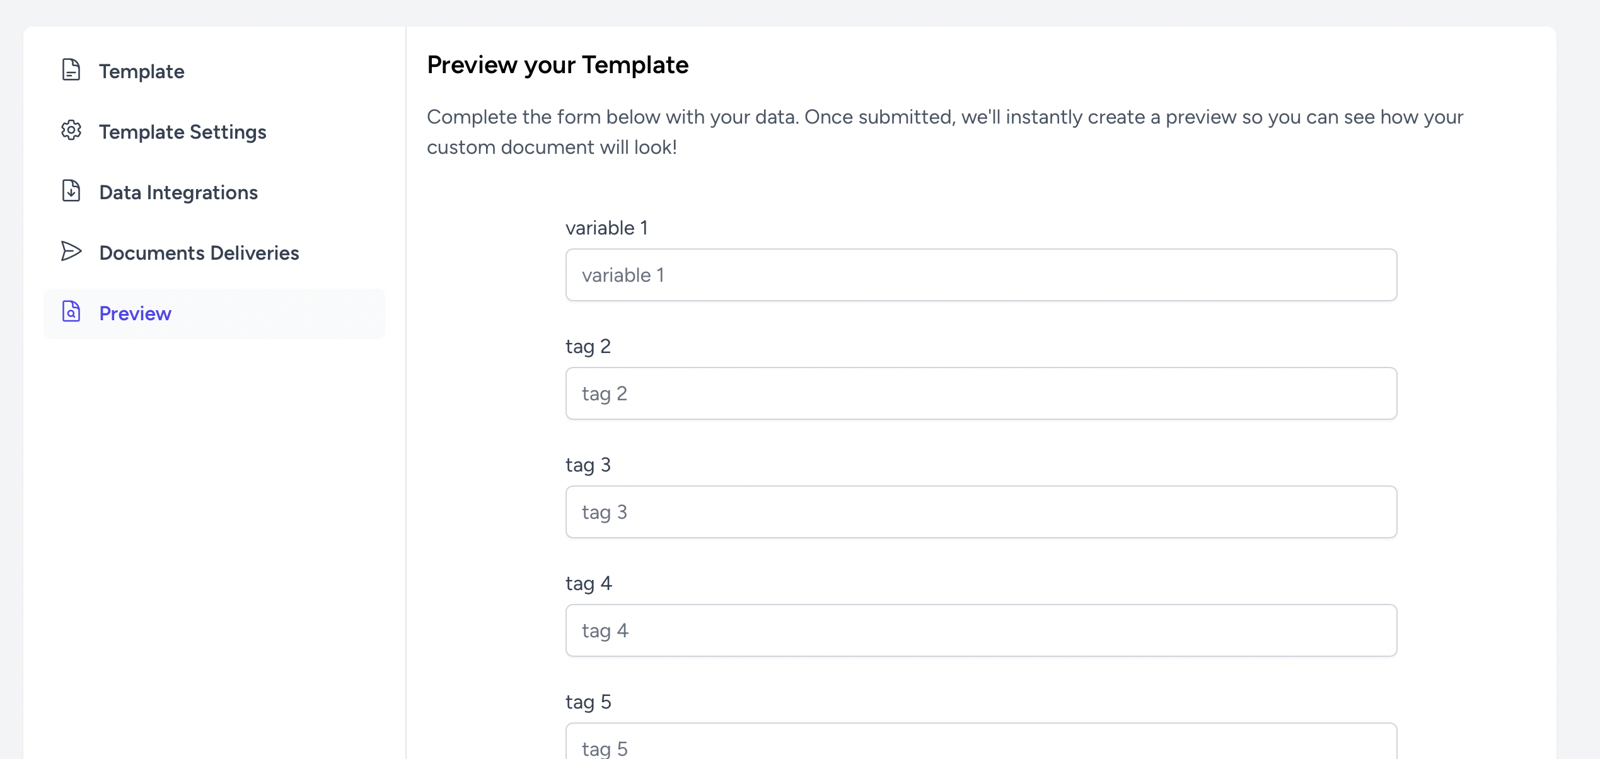
Task: Select the highlighted Preview text label
Action: point(135,313)
